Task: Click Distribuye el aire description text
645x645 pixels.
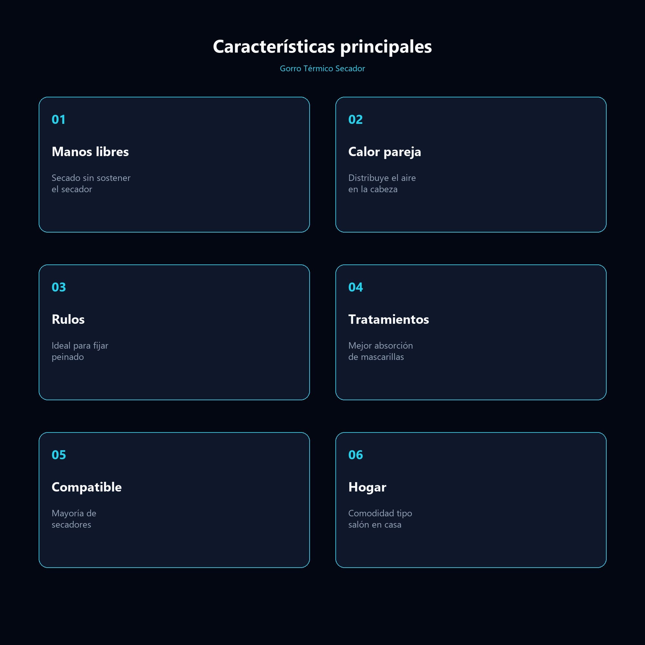Action: [x=382, y=183]
